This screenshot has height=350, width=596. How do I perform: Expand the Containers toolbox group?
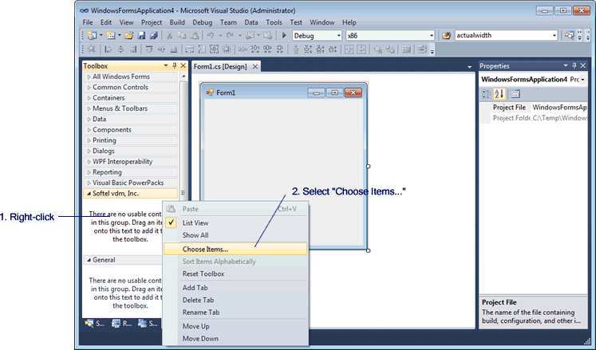pos(109,98)
